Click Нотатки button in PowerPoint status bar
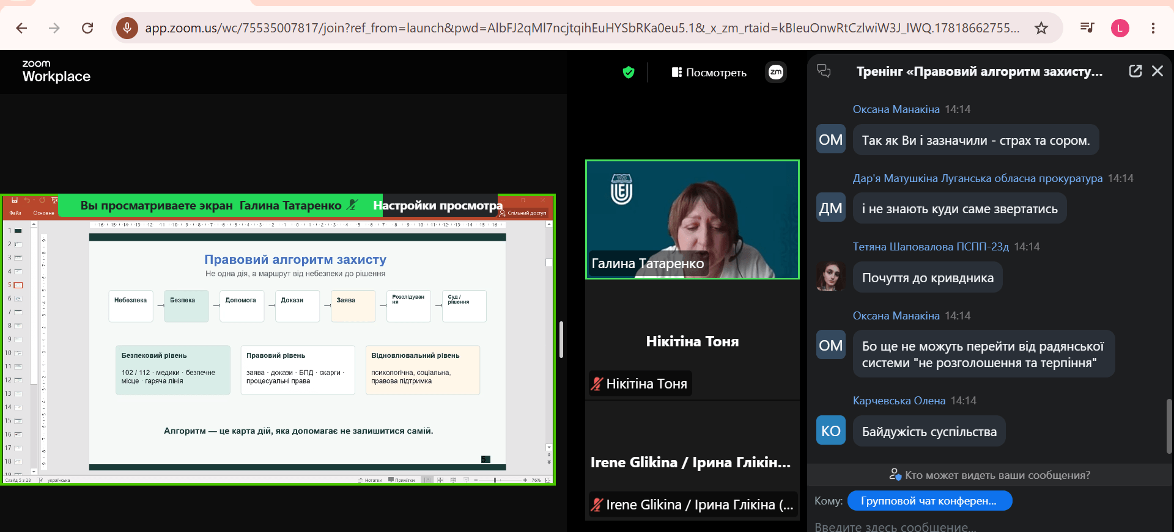 [370, 480]
